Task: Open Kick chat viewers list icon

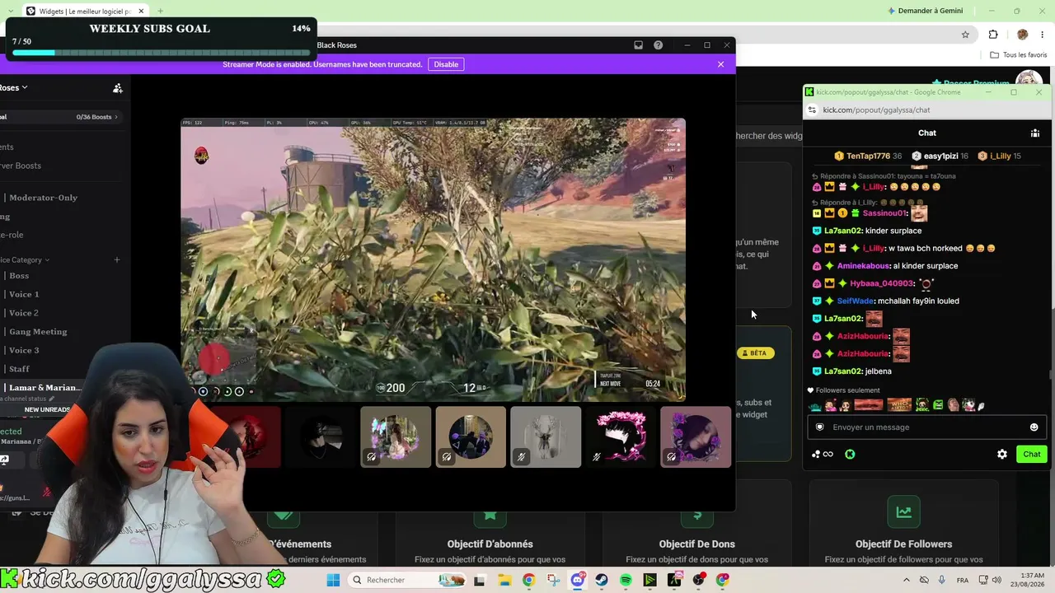Action: [1035, 133]
